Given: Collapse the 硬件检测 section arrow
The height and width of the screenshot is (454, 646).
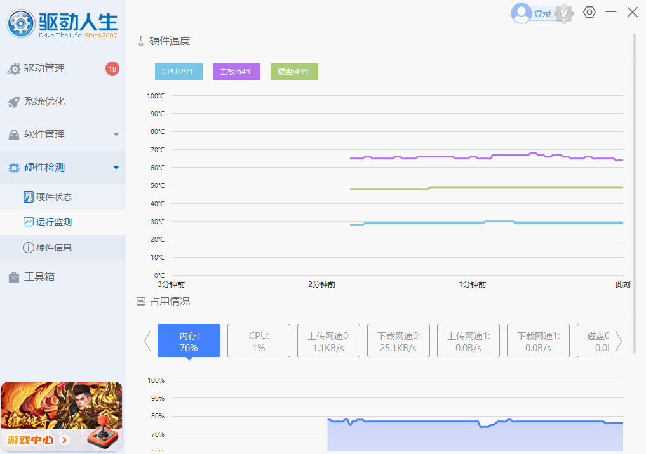Looking at the screenshot, I should (116, 168).
